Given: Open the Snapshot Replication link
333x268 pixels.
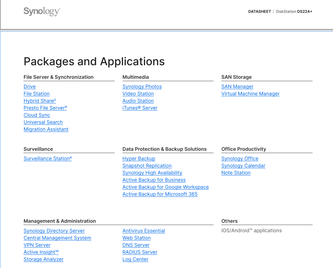Looking at the screenshot, I should coord(147,166).
